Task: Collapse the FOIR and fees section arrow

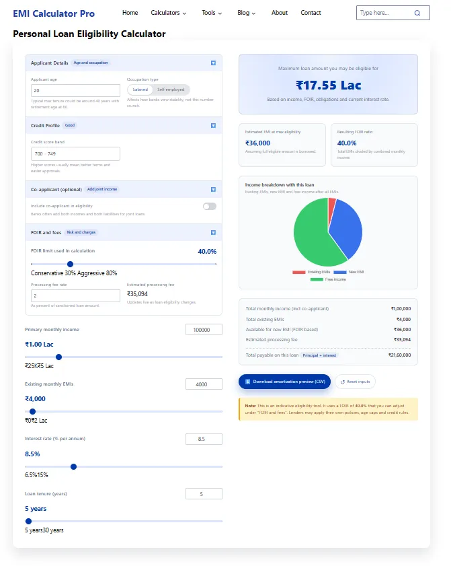Action: (214, 232)
